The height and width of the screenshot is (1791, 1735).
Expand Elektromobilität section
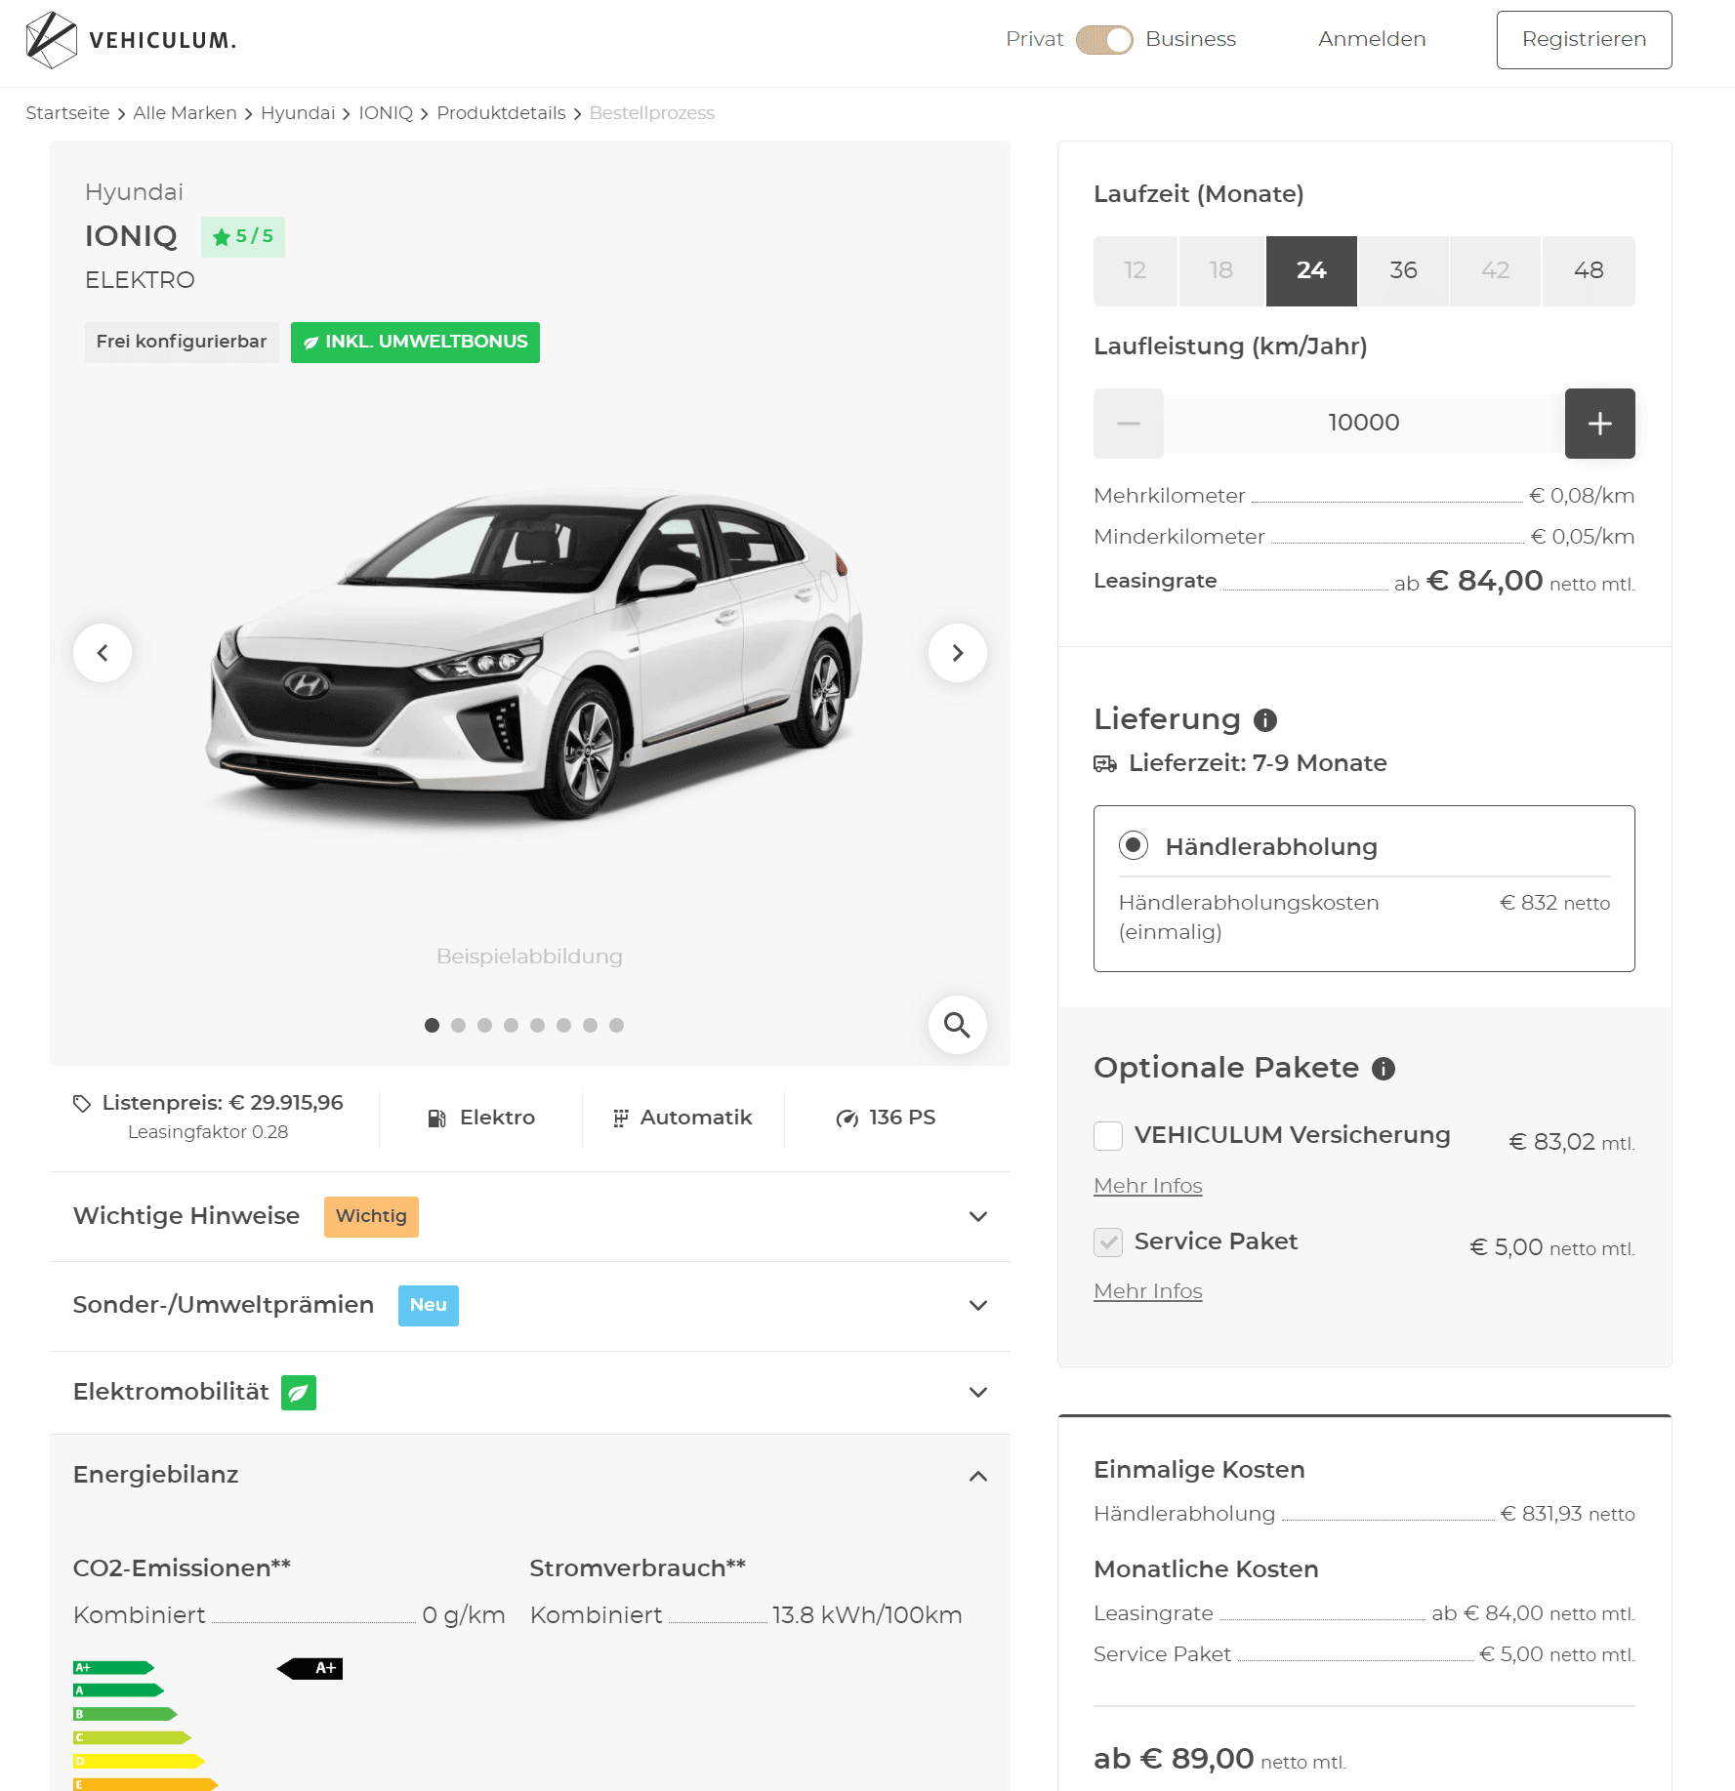click(530, 1393)
